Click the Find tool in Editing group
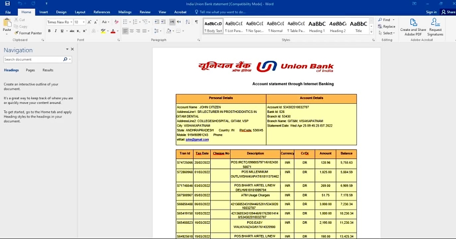Viewport: 456px width, 239px height. [385, 20]
